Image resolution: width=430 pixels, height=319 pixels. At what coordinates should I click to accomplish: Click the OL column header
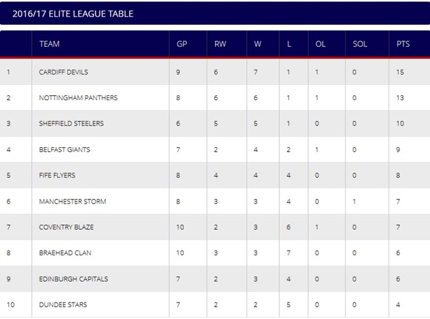pos(320,43)
